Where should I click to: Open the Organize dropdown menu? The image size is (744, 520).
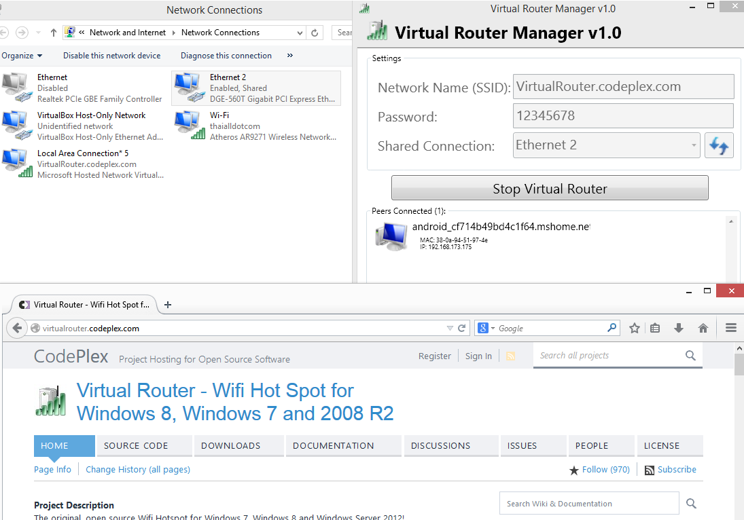click(22, 56)
